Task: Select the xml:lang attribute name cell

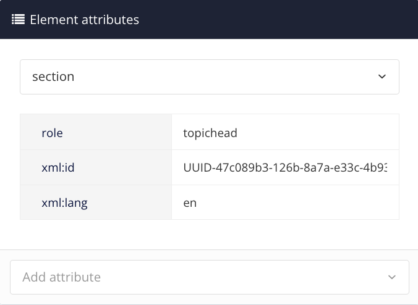Action: 96,202
